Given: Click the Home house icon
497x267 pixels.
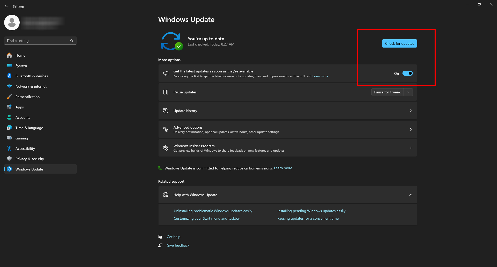Looking at the screenshot, I should (9, 55).
